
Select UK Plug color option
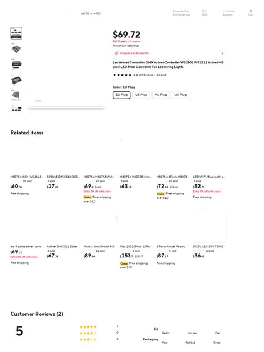point(180,95)
